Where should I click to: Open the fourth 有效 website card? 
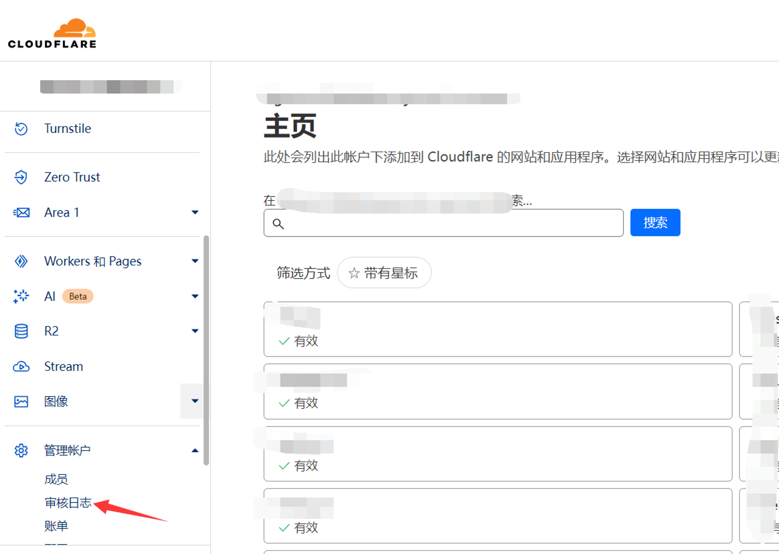click(x=498, y=516)
